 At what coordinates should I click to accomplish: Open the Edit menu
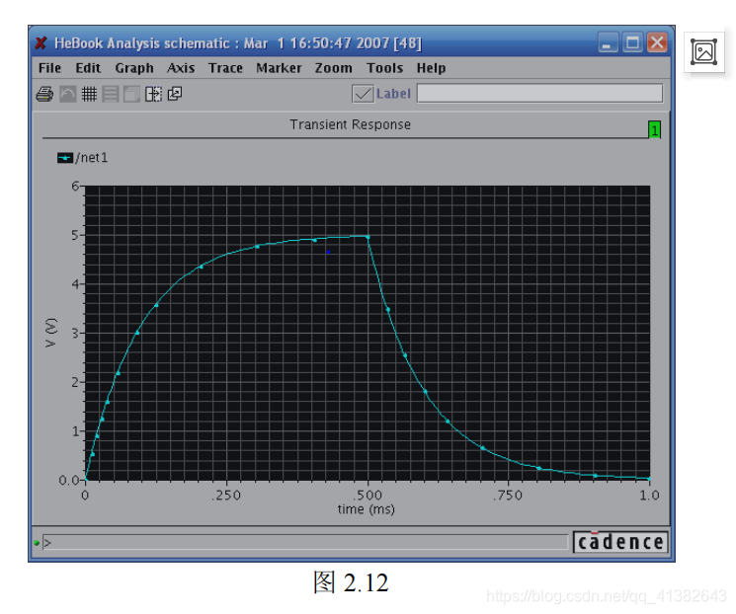click(x=88, y=68)
